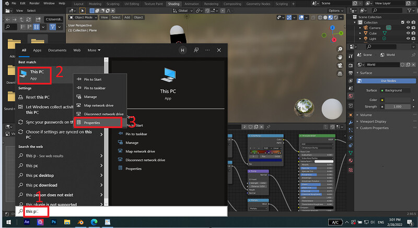Open the More filter dropdown
The width and height of the screenshot is (418, 228).
94,50
